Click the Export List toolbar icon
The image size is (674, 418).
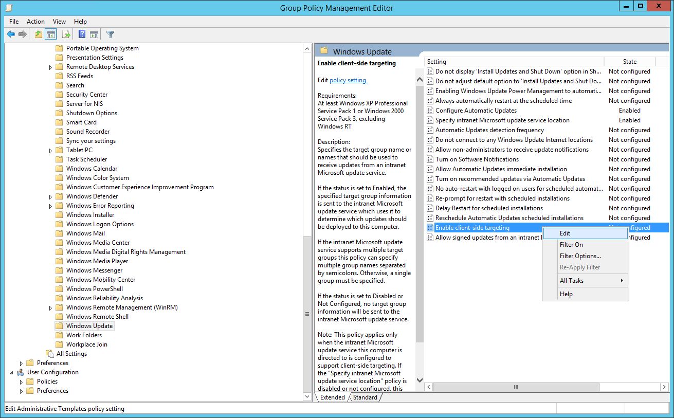[66, 34]
